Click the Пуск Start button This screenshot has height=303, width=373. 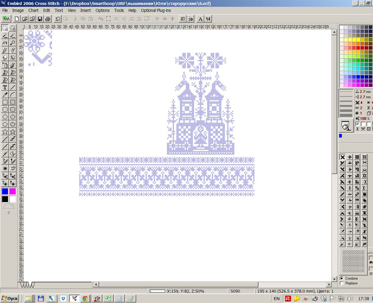10,298
